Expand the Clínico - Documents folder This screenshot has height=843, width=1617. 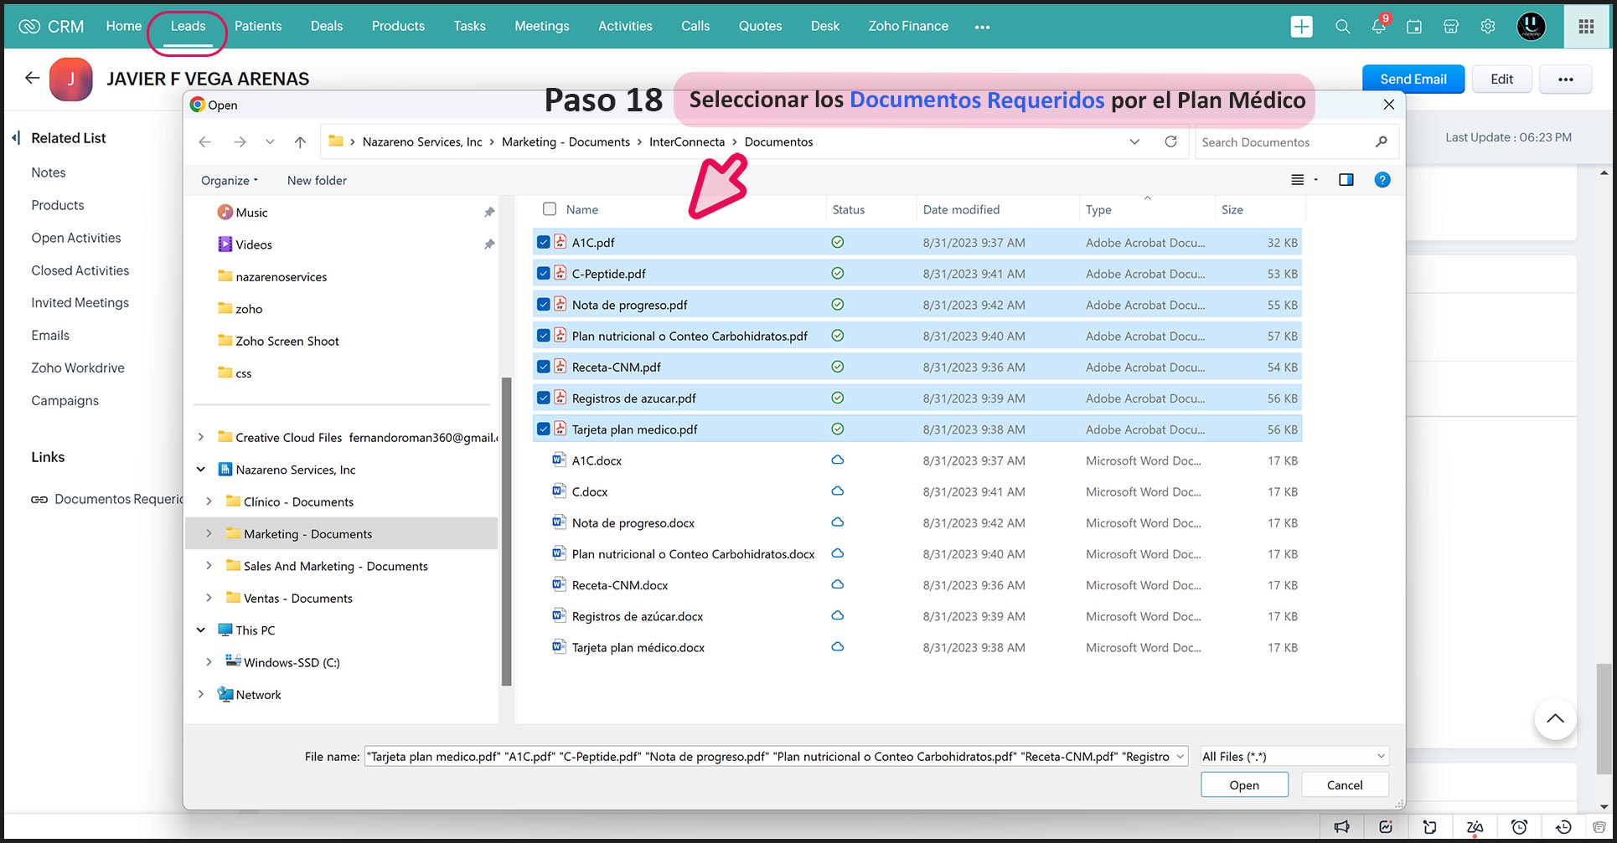tap(209, 501)
